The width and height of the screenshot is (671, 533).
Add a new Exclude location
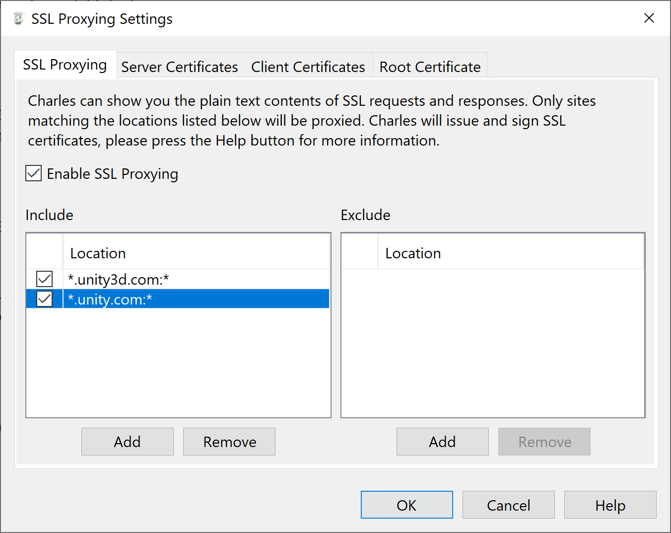pos(443,442)
